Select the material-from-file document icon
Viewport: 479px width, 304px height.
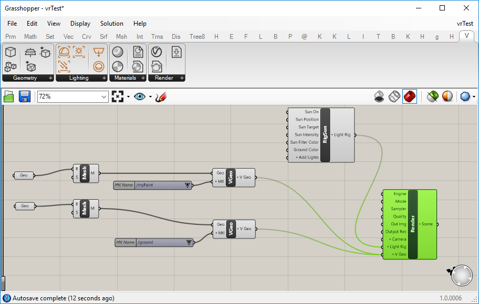point(138,52)
